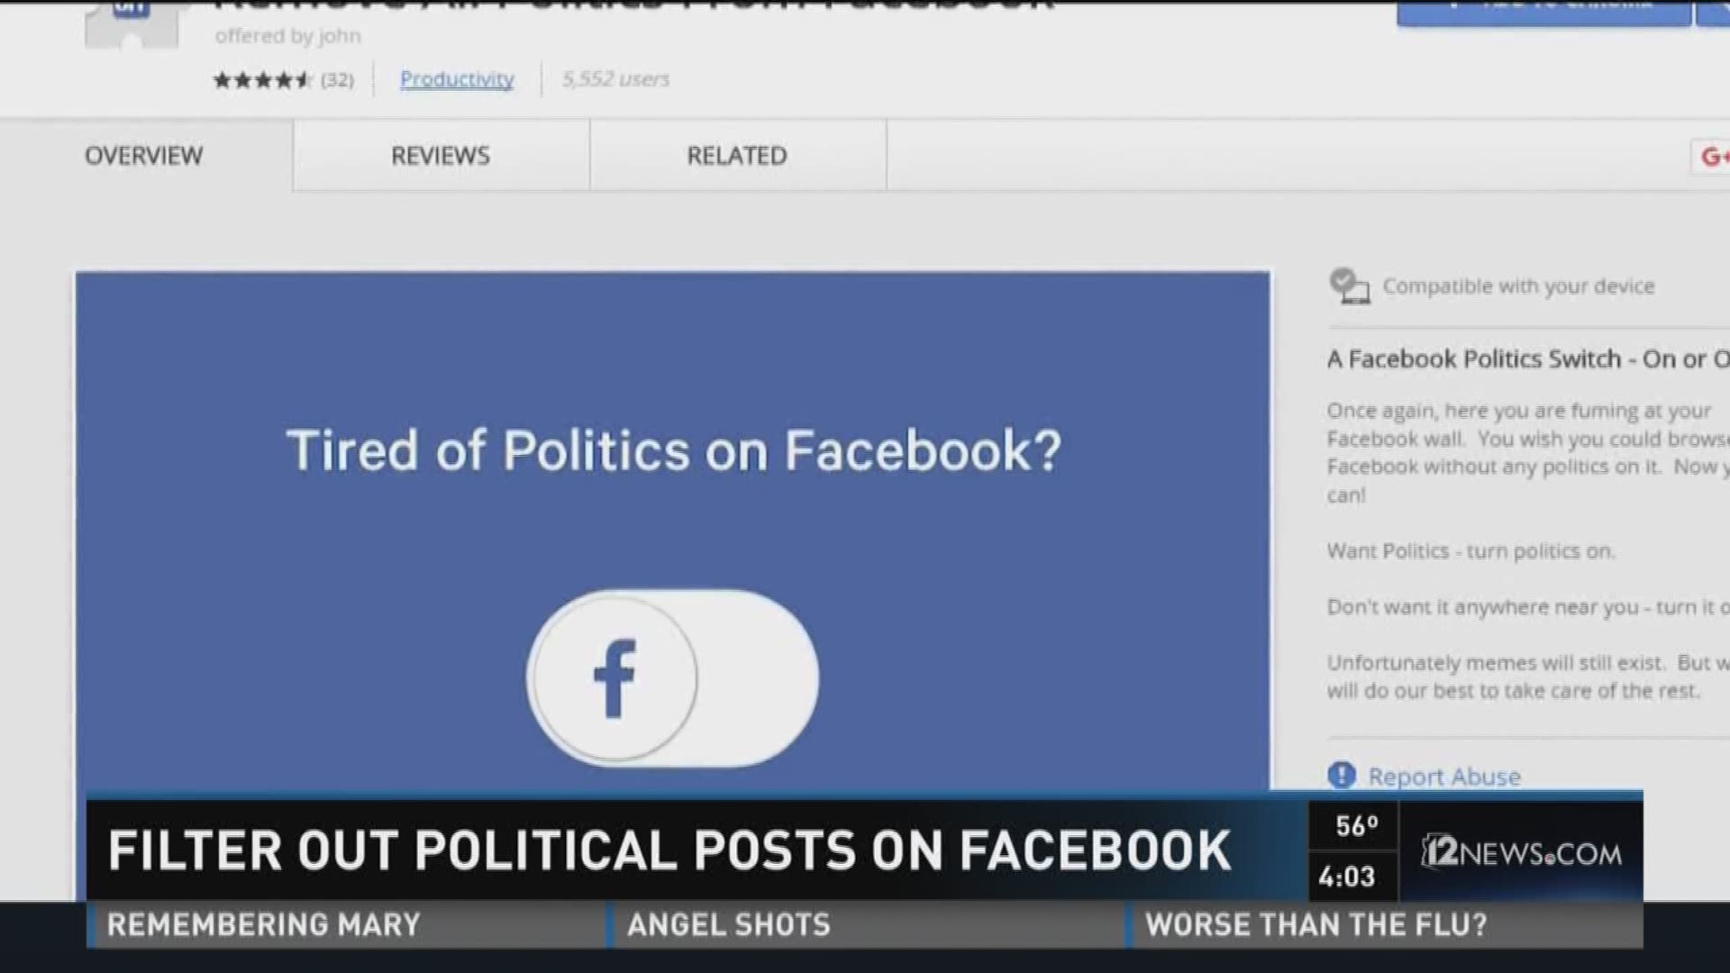Click the 5,552 users count
Image resolution: width=1730 pixels, height=973 pixels.
[615, 79]
